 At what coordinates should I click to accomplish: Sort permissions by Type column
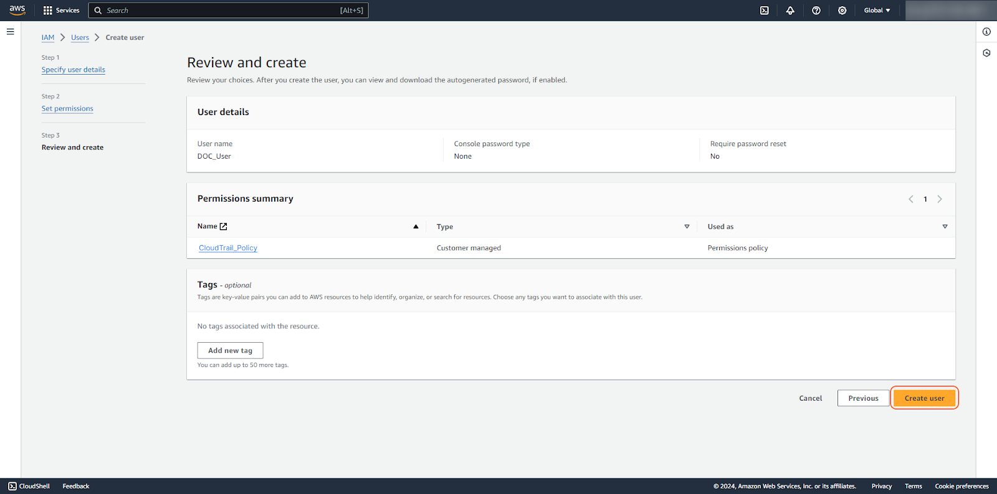[687, 226]
